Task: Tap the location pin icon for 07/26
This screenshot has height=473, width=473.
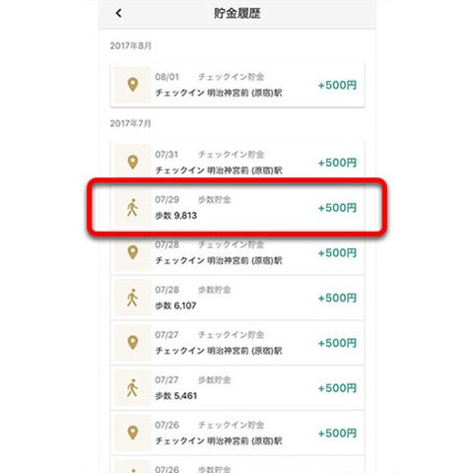Action: 132,433
